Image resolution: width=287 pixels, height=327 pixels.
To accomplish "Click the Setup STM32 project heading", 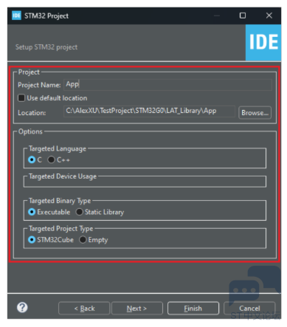I will [x=46, y=47].
